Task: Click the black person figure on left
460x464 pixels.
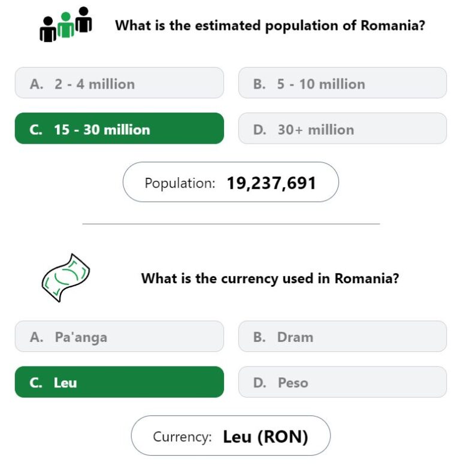Action: (x=48, y=29)
